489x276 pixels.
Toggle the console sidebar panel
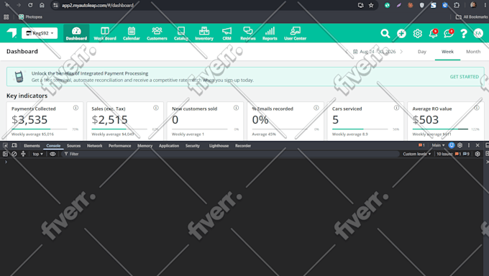pos(5,154)
